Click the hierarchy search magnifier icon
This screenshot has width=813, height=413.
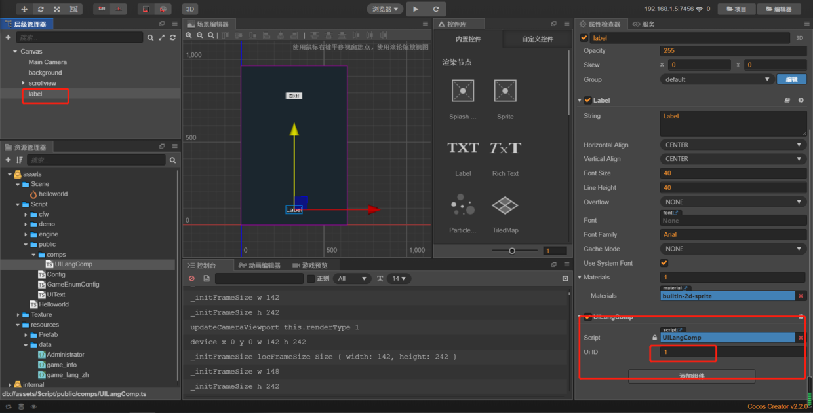tap(151, 38)
